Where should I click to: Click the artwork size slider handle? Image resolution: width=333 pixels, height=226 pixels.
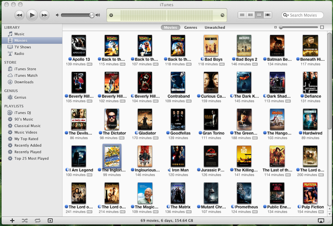click(x=281, y=27)
